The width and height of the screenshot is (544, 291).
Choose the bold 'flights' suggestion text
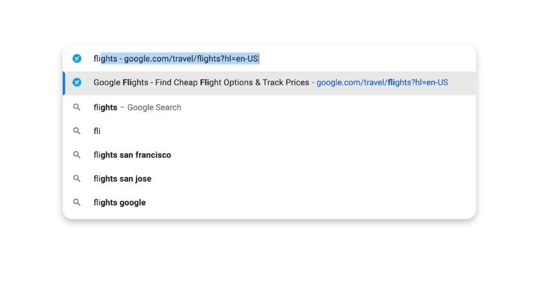105,107
